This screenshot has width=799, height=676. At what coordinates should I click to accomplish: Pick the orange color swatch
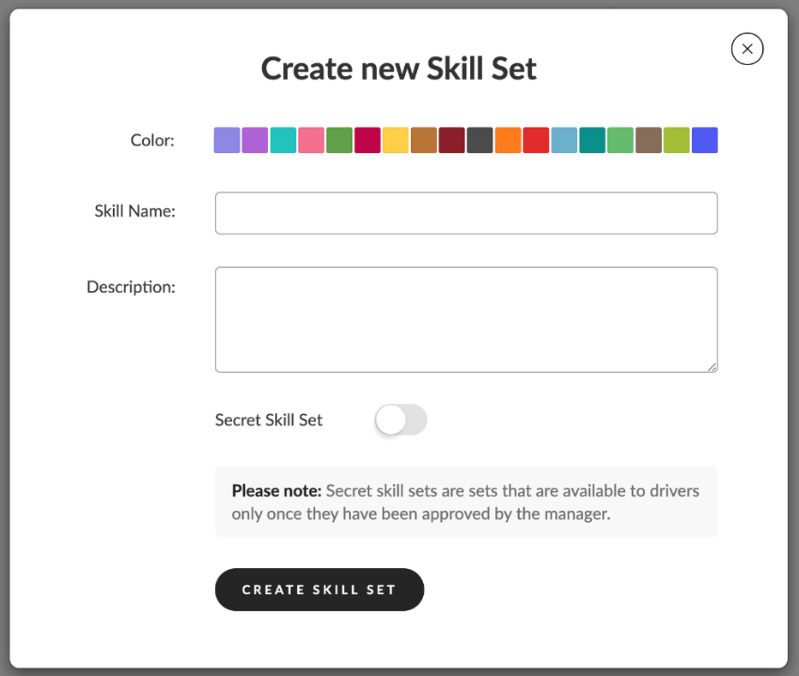coord(508,139)
